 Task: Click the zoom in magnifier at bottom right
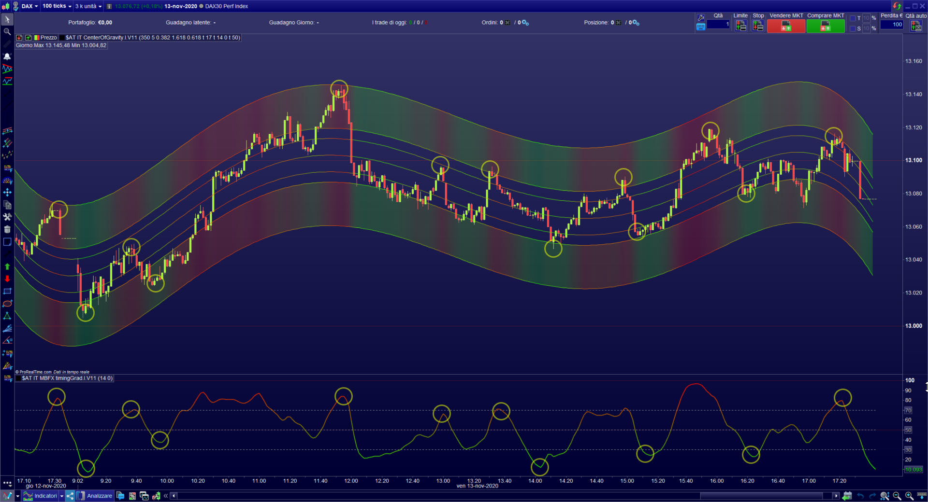pos(909,496)
